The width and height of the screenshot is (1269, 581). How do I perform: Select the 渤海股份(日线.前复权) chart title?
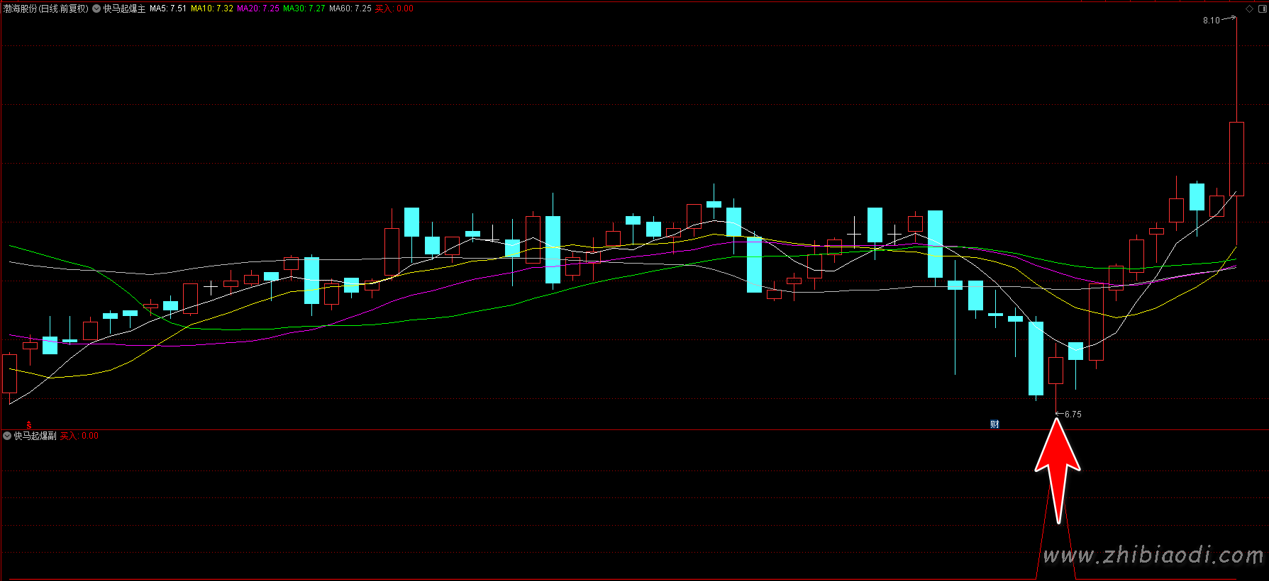46,9
